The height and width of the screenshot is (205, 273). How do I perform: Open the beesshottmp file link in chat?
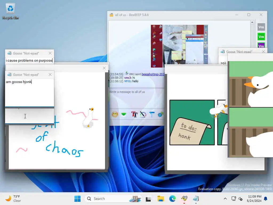(x=153, y=74)
